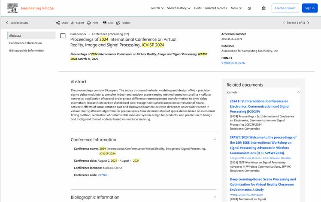Select the record checkbox beside title
The width and height of the screenshot is (321, 202).
click(63, 36)
